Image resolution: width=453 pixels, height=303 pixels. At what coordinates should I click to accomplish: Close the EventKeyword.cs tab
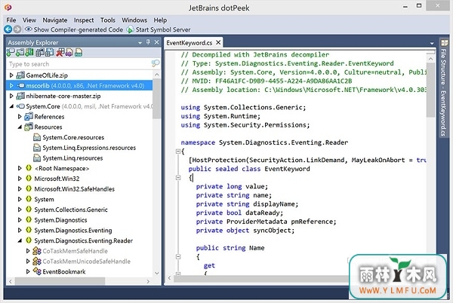(x=218, y=42)
